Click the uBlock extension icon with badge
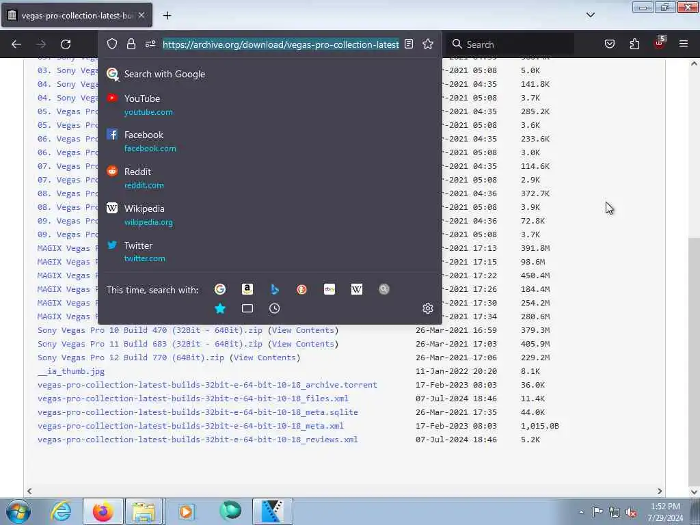 tap(660, 43)
